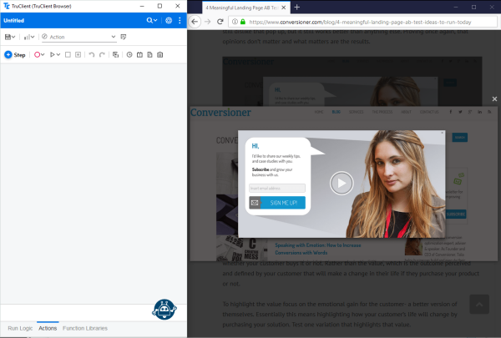Open the save script dropdown
This screenshot has height=338, width=501.
[x=10, y=37]
